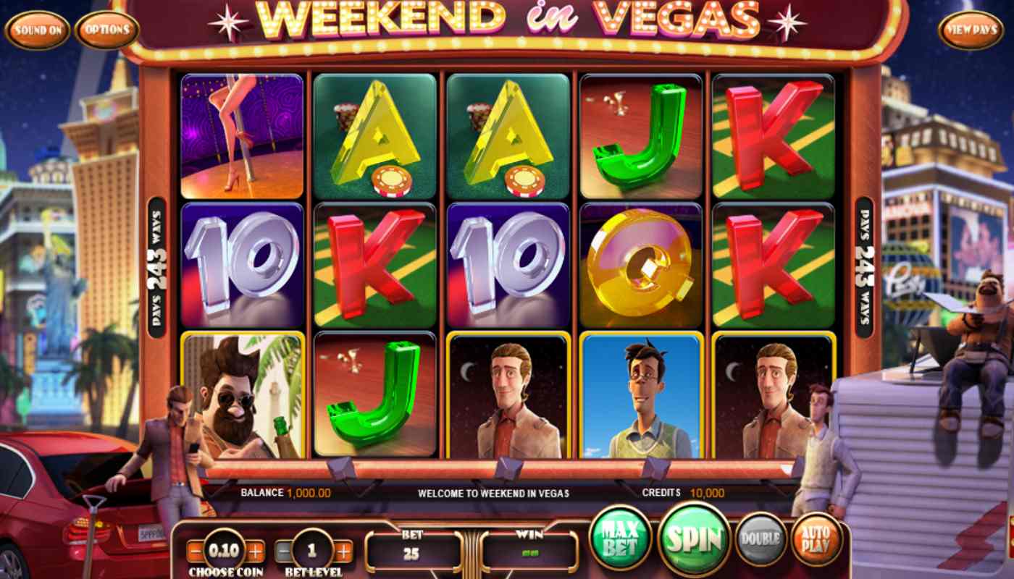Click the yellow A symbol in third reel
Screen dimensions: 1014x579
[x=508, y=136]
